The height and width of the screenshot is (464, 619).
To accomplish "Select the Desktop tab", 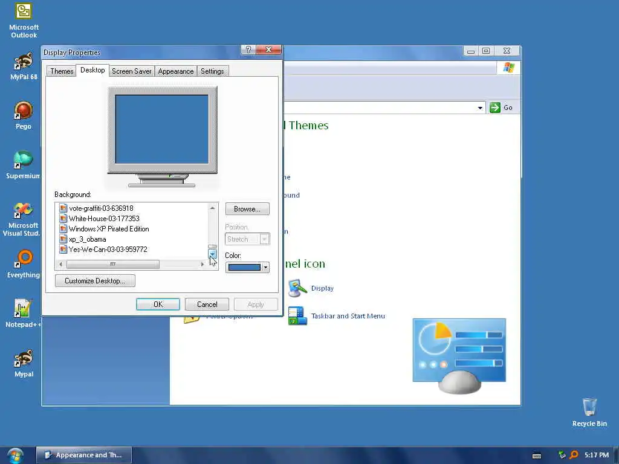I will (92, 70).
